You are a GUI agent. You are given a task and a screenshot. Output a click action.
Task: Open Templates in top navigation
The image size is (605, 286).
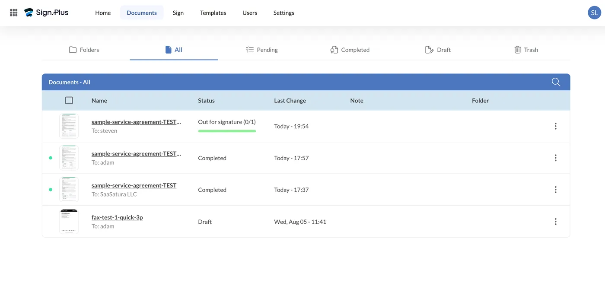pyautogui.click(x=213, y=13)
